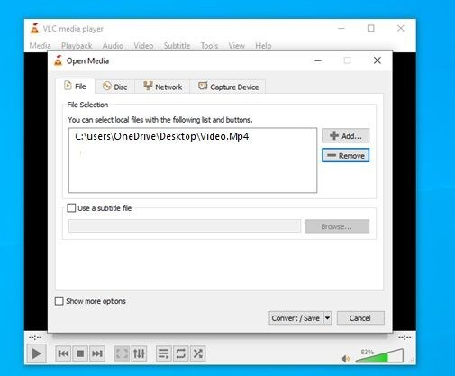The image size is (455, 376).
Task: Mute audio with the speaker icon
Action: [x=346, y=359]
